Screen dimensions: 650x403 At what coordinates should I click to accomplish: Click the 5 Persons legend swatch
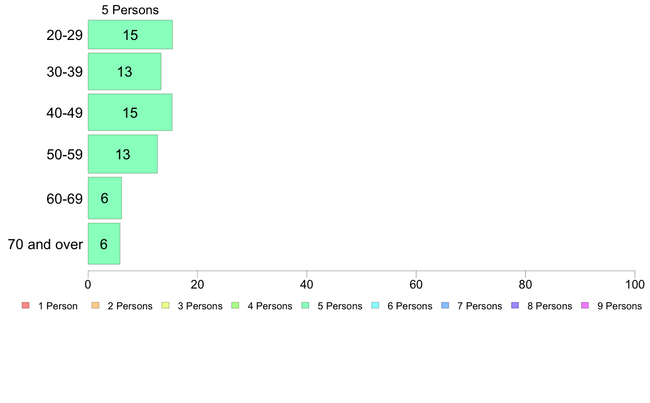pyautogui.click(x=305, y=306)
